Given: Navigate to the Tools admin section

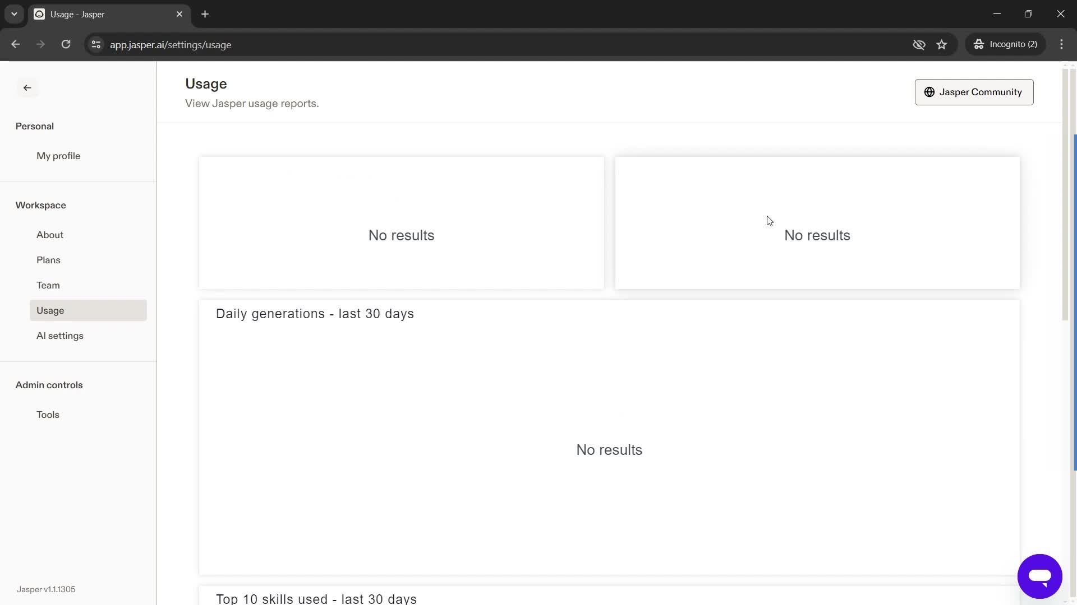Looking at the screenshot, I should click(48, 415).
